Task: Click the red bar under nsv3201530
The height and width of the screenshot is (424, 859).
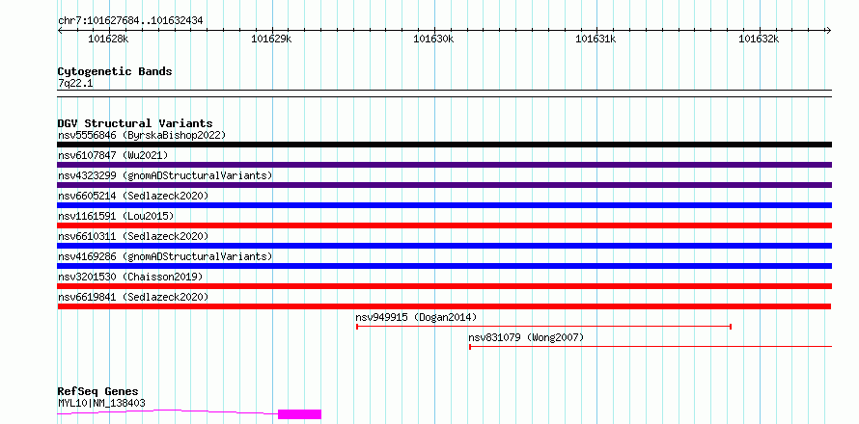Action: coord(444,286)
